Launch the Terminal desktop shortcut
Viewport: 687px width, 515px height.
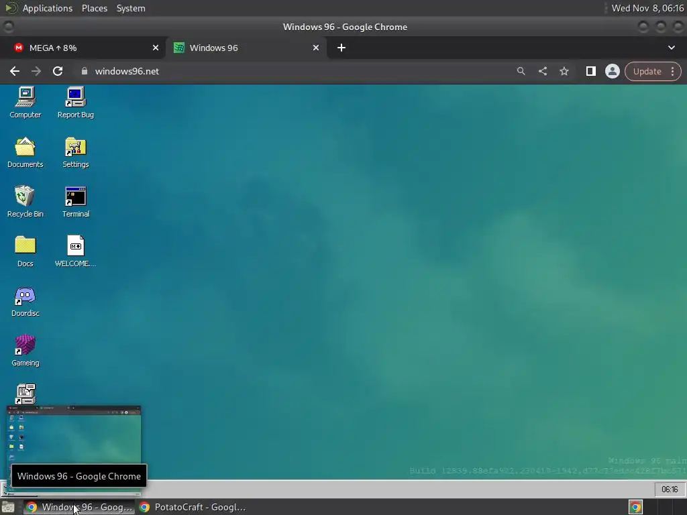tap(75, 202)
